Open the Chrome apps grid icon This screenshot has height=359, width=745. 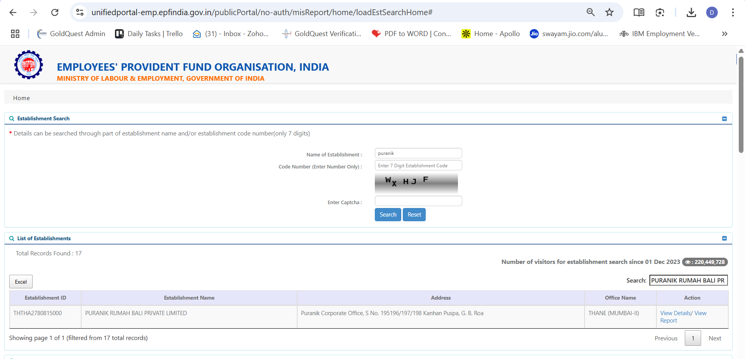[15, 34]
